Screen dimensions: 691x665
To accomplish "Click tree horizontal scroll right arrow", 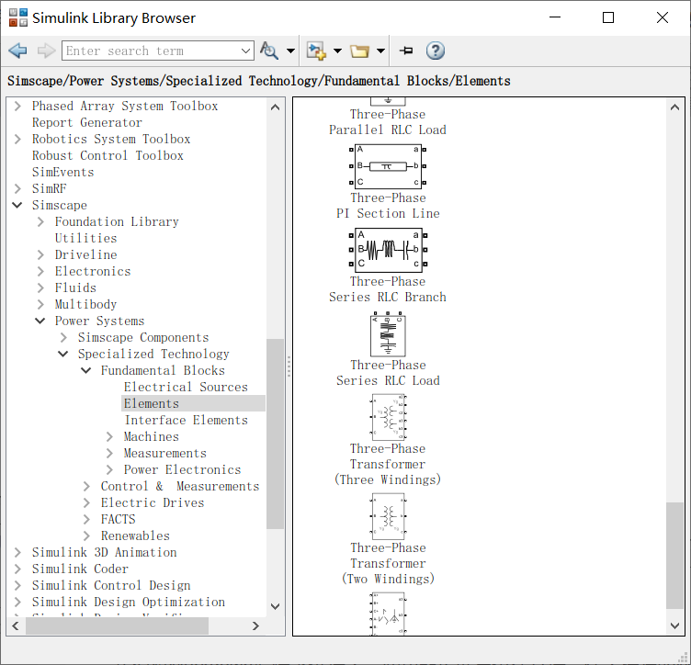I will (x=255, y=626).
